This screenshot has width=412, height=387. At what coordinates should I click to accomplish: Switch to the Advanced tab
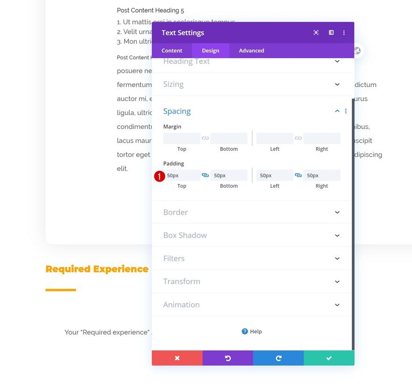[251, 50]
